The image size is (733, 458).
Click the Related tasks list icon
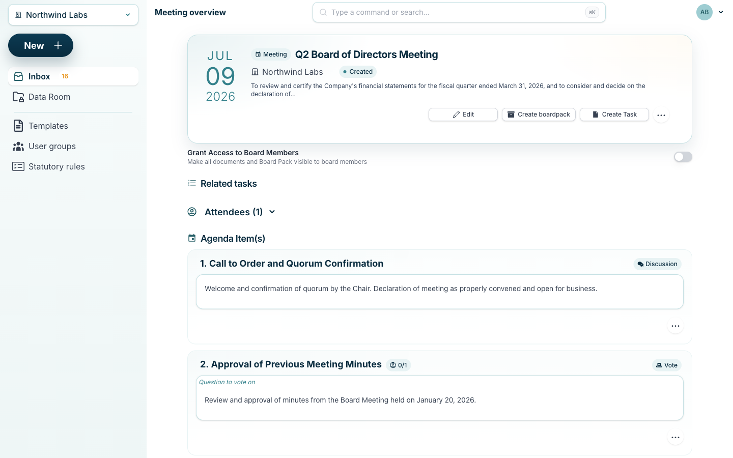pos(192,183)
